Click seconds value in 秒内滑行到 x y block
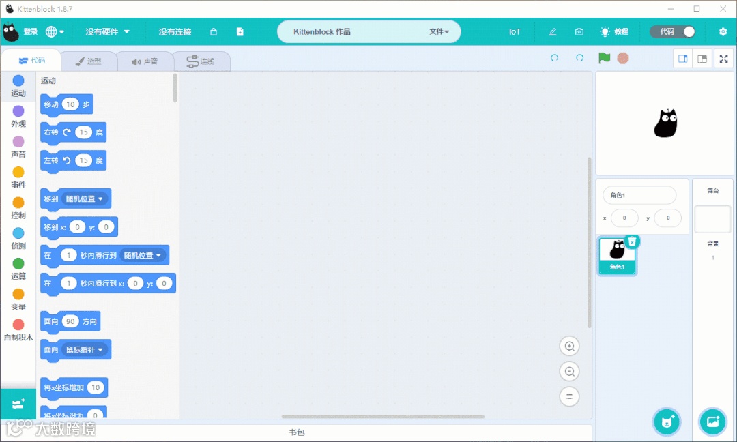Screen dimensions: 737x442 pyautogui.click(x=69, y=283)
